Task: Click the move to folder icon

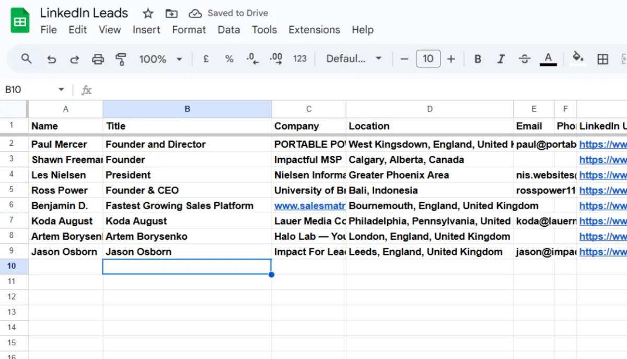Action: (171, 13)
